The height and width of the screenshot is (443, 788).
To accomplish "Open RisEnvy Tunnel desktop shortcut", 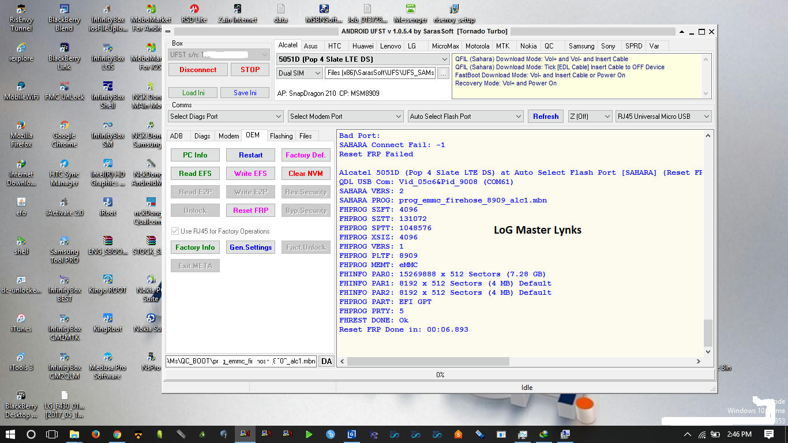I will pyautogui.click(x=21, y=17).
